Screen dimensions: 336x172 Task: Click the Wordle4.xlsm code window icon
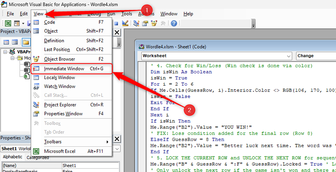141,46
